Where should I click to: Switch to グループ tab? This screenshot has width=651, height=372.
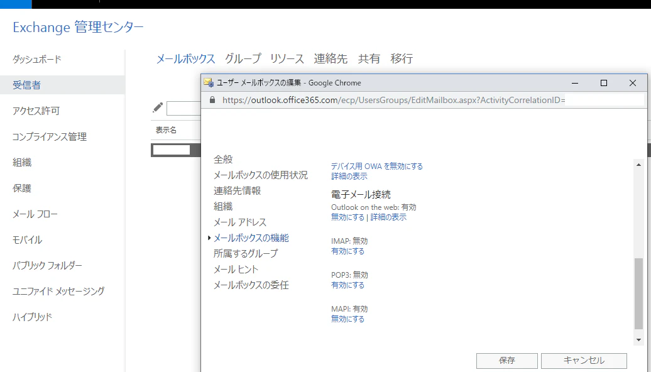(x=243, y=58)
